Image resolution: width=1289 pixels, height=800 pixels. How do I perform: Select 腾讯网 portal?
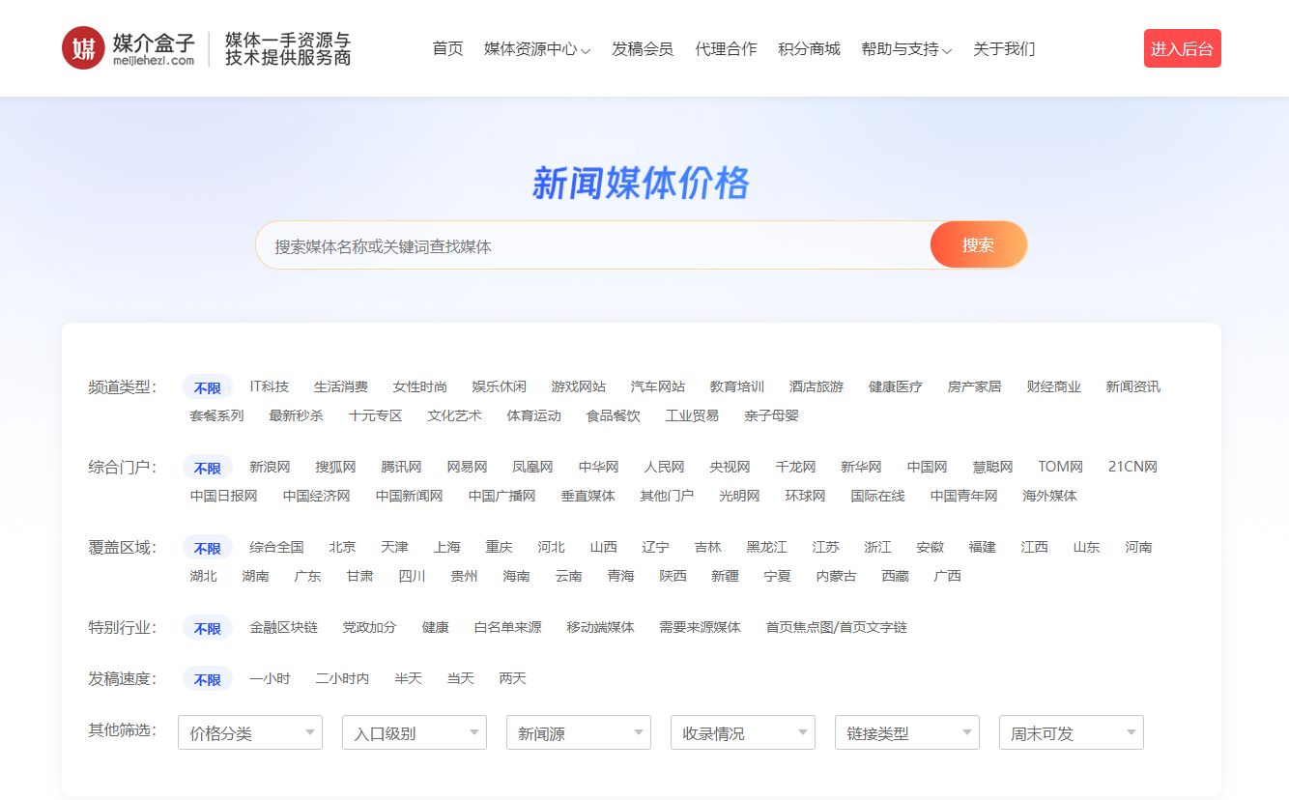tap(401, 467)
